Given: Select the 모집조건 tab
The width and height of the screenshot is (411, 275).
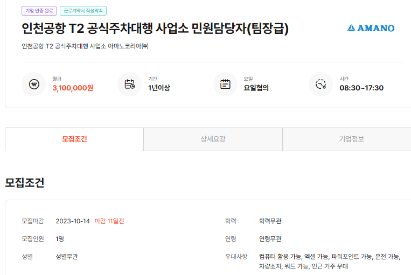Looking at the screenshot, I should pyautogui.click(x=74, y=139).
